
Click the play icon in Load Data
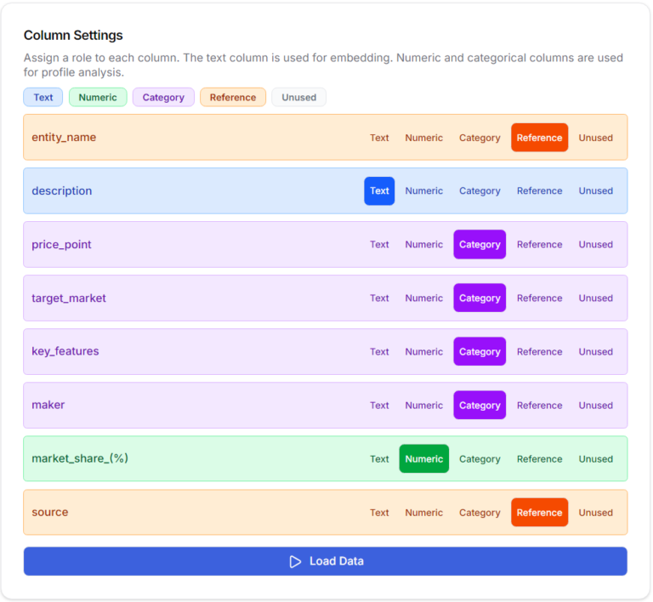(x=295, y=561)
